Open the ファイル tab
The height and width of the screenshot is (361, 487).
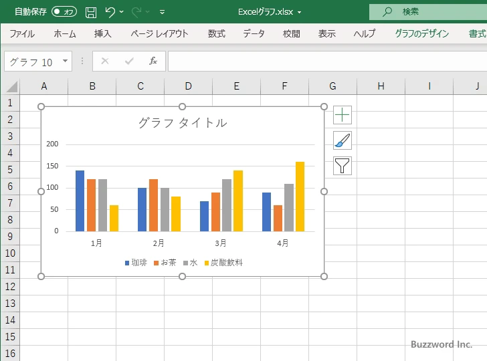point(22,33)
